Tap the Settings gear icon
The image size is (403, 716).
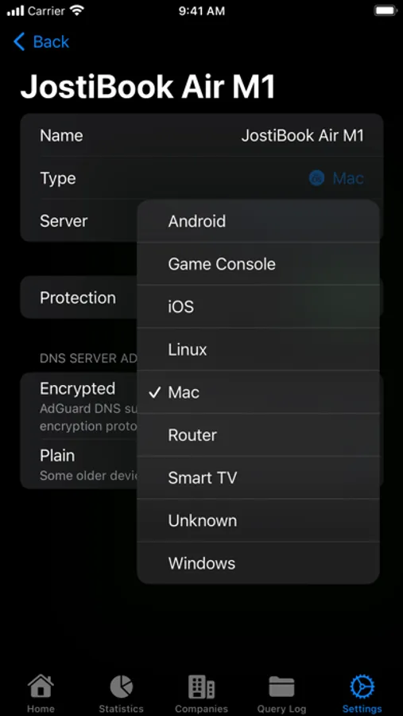click(362, 687)
